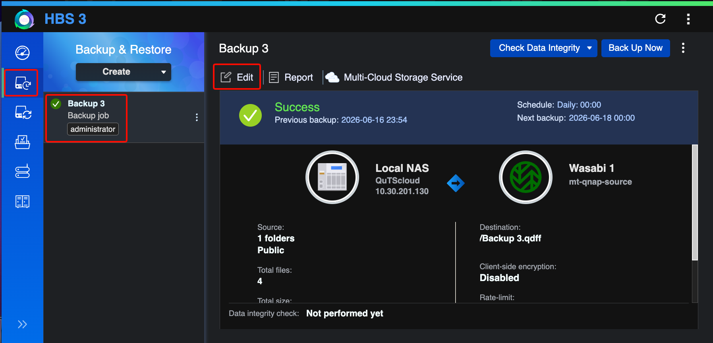Click the mt-qnap-source bucket name

[x=600, y=182]
